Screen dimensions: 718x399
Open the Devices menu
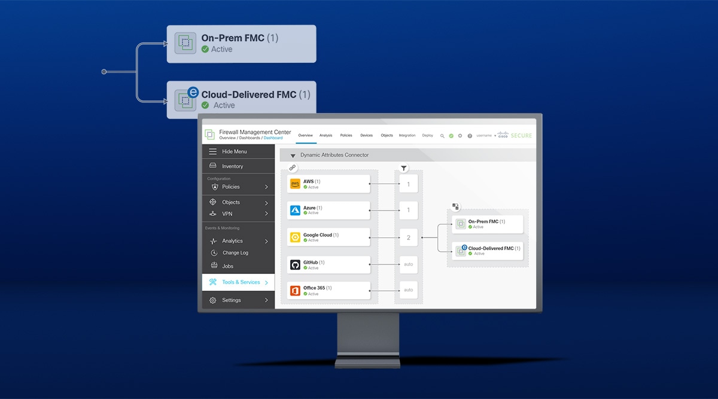coord(366,136)
